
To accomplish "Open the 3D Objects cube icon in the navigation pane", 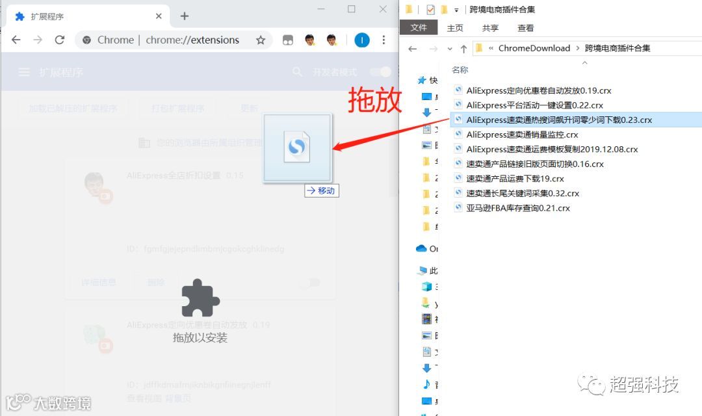I will 426,286.
